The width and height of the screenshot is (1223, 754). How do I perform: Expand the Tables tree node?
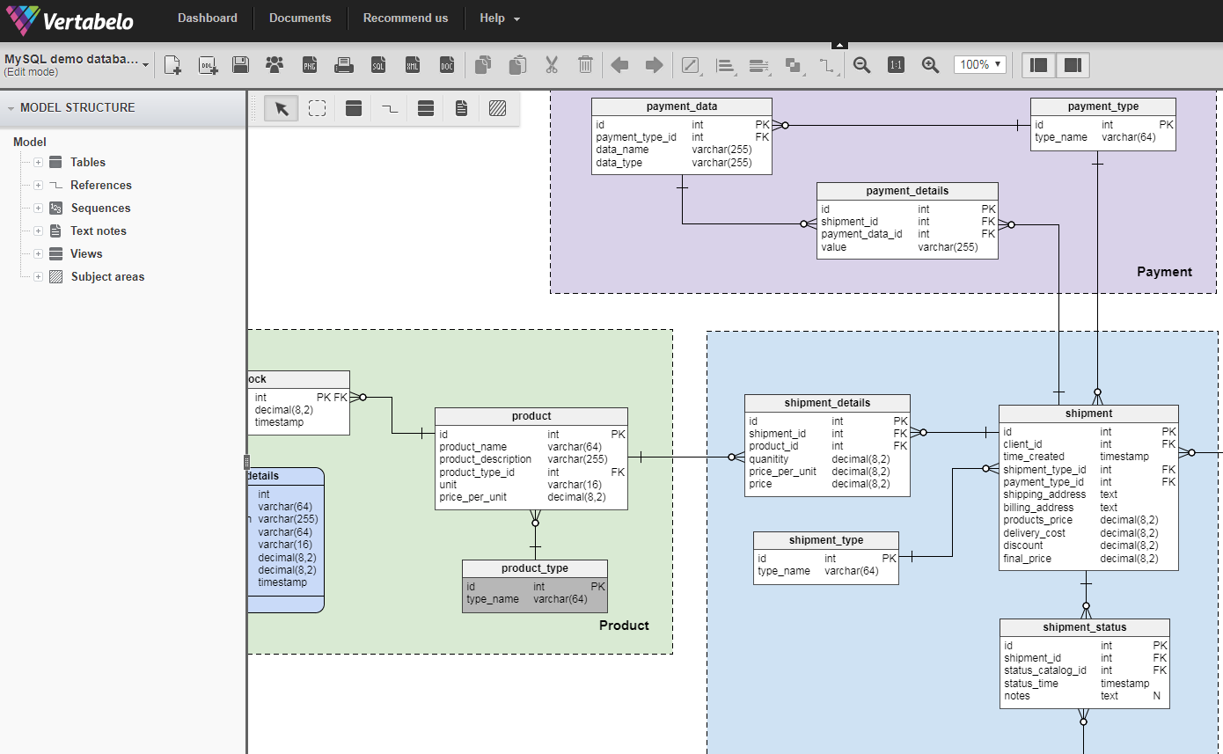click(x=38, y=162)
